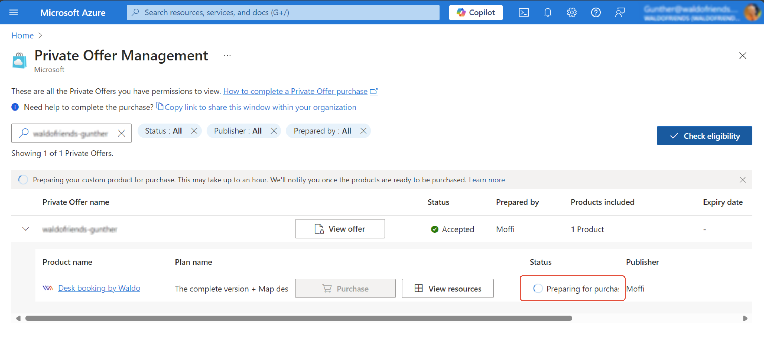Open Desk booking by Waldo product link
This screenshot has width=764, height=340.
(x=99, y=288)
